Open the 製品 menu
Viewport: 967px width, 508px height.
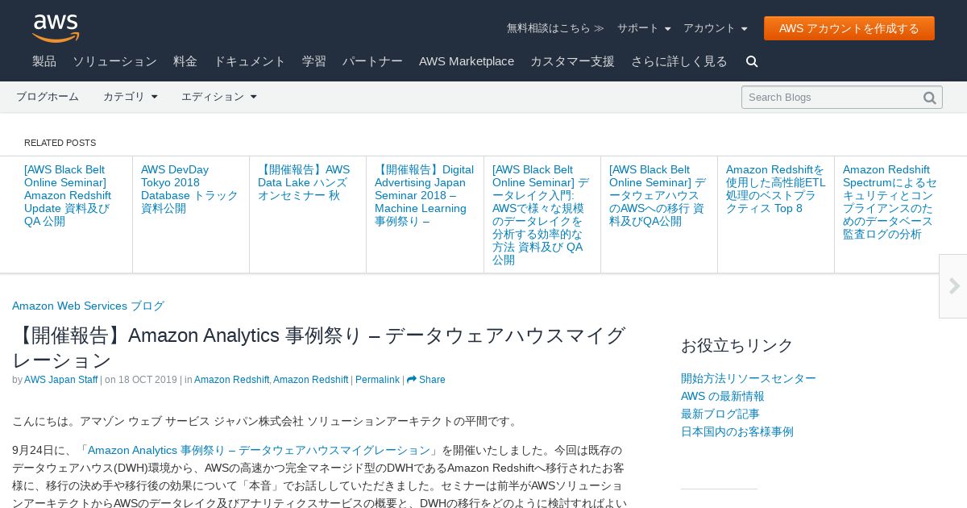(44, 61)
